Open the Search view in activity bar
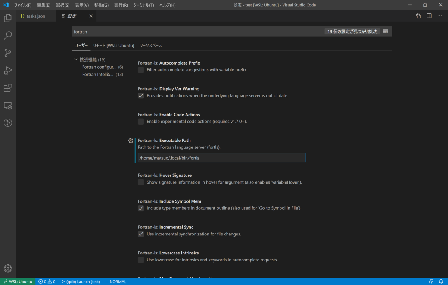This screenshot has width=448, height=285. coord(8,35)
